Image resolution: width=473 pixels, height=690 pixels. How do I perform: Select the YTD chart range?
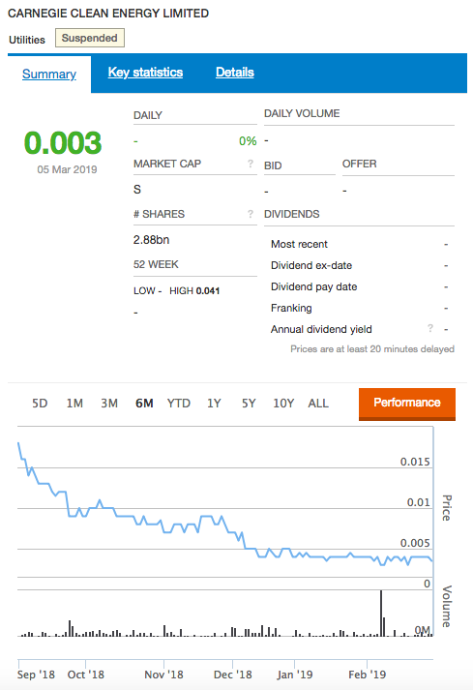(x=179, y=404)
